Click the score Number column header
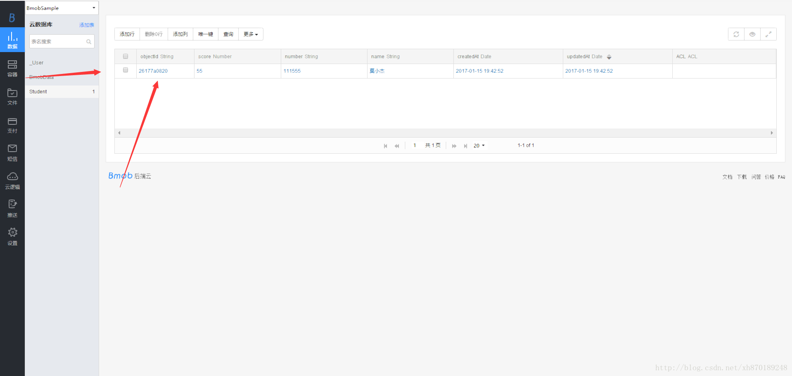 point(237,57)
